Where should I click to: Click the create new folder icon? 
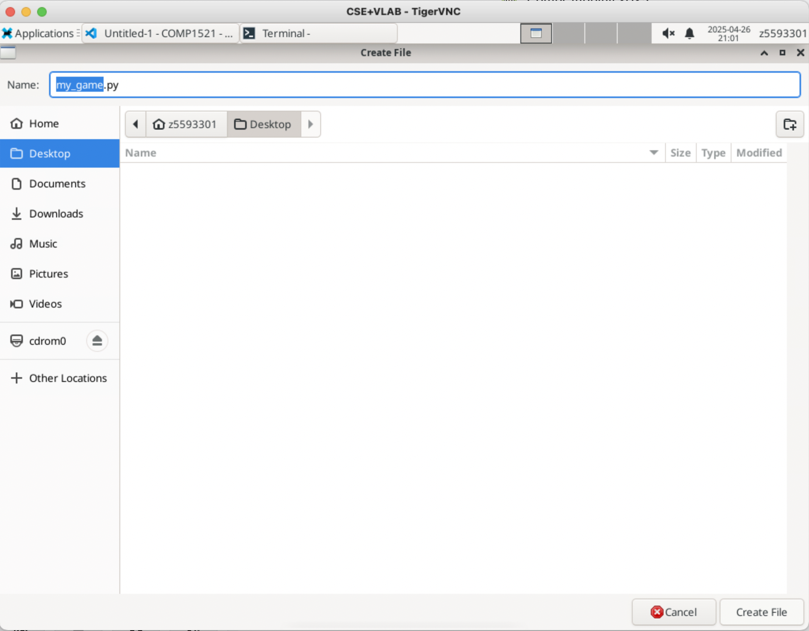pos(789,124)
